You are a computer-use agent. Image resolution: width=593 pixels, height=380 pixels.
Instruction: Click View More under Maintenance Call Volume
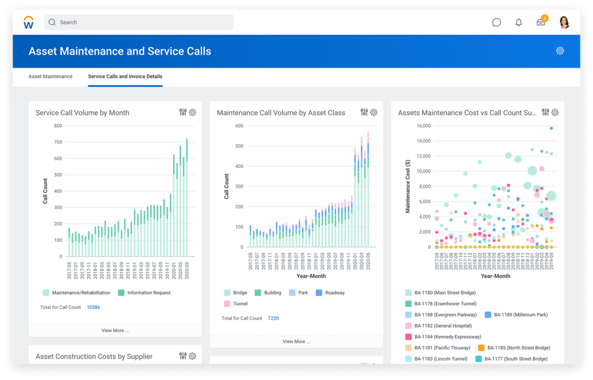pyautogui.click(x=296, y=342)
